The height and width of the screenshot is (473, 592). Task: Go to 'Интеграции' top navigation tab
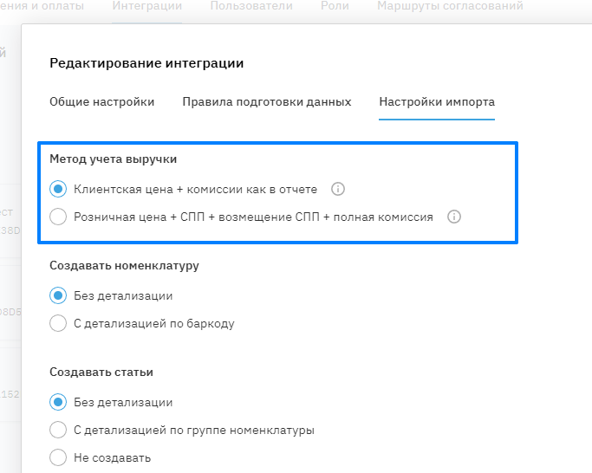pos(147,7)
